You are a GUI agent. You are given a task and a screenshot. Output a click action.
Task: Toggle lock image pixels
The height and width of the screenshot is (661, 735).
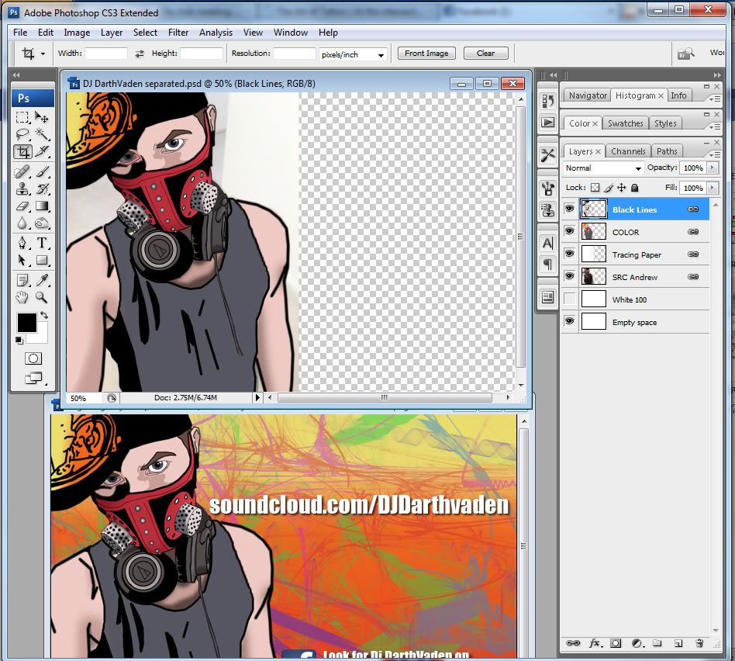609,188
